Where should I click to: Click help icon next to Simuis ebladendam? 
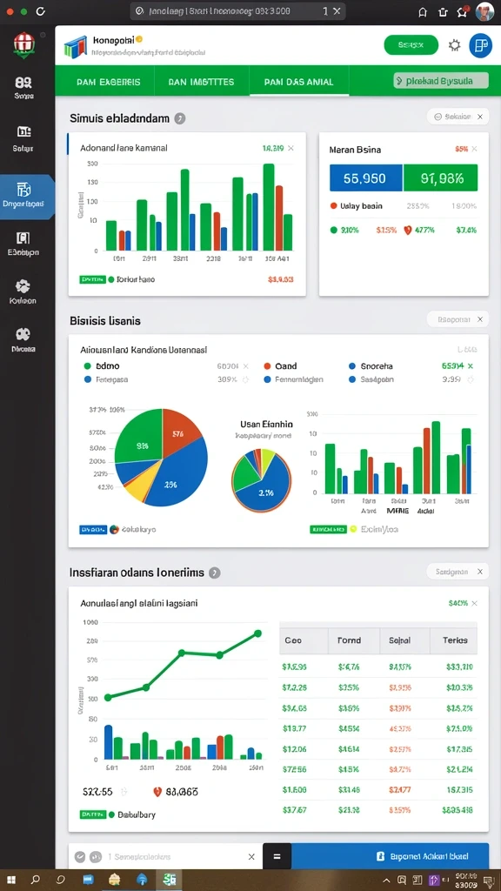click(179, 118)
